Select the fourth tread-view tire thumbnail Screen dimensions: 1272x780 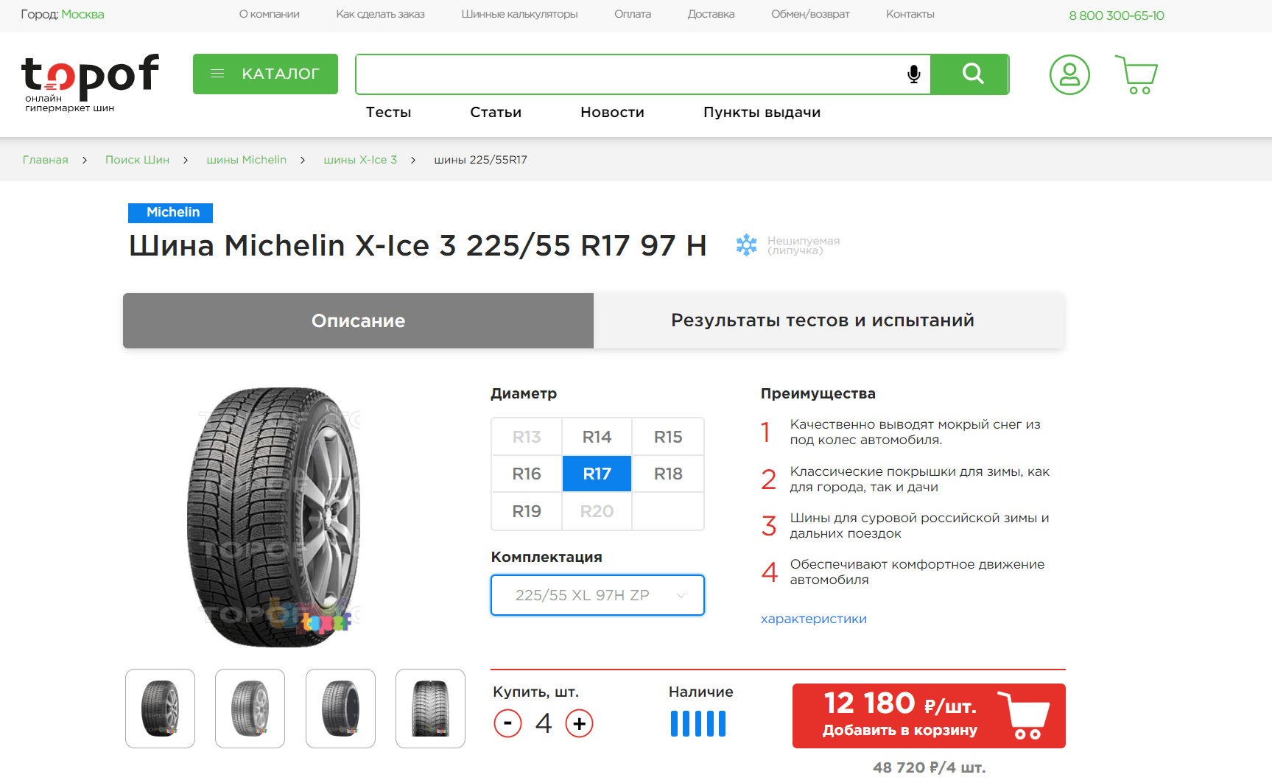[x=430, y=709]
